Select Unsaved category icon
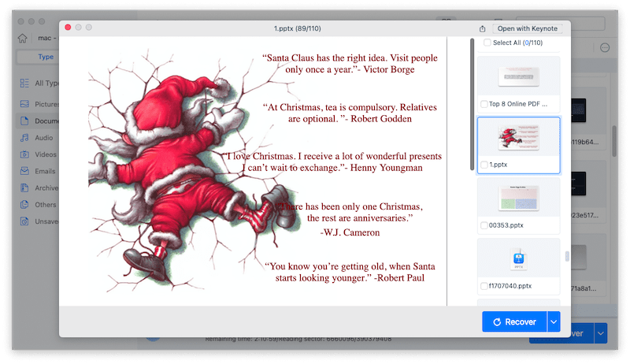This screenshot has width=630, height=364. [24, 221]
